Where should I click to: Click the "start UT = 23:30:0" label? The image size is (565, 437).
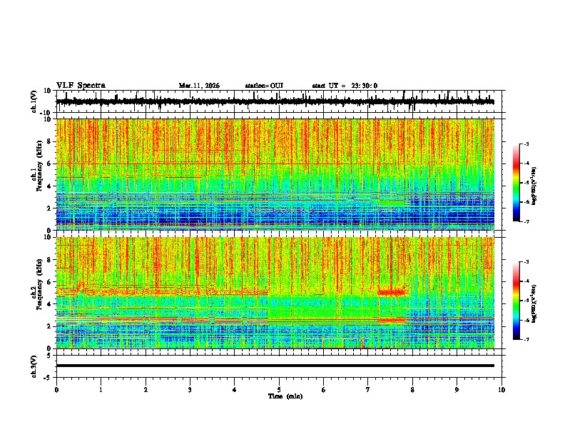pyautogui.click(x=345, y=86)
